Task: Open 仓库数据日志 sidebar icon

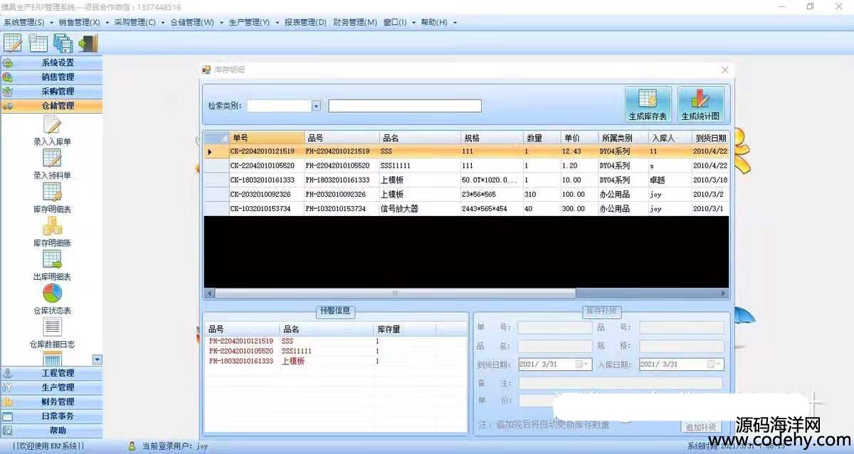Action: pyautogui.click(x=52, y=327)
